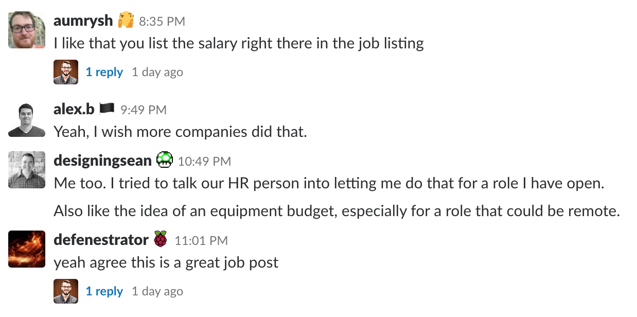Expand the 1 reply thread below defenestrator's message
Screen dimensions: 637x317
pos(104,291)
